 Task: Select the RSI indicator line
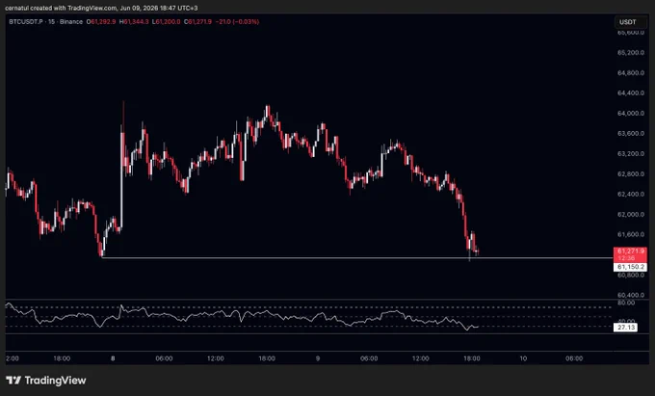pos(243,316)
